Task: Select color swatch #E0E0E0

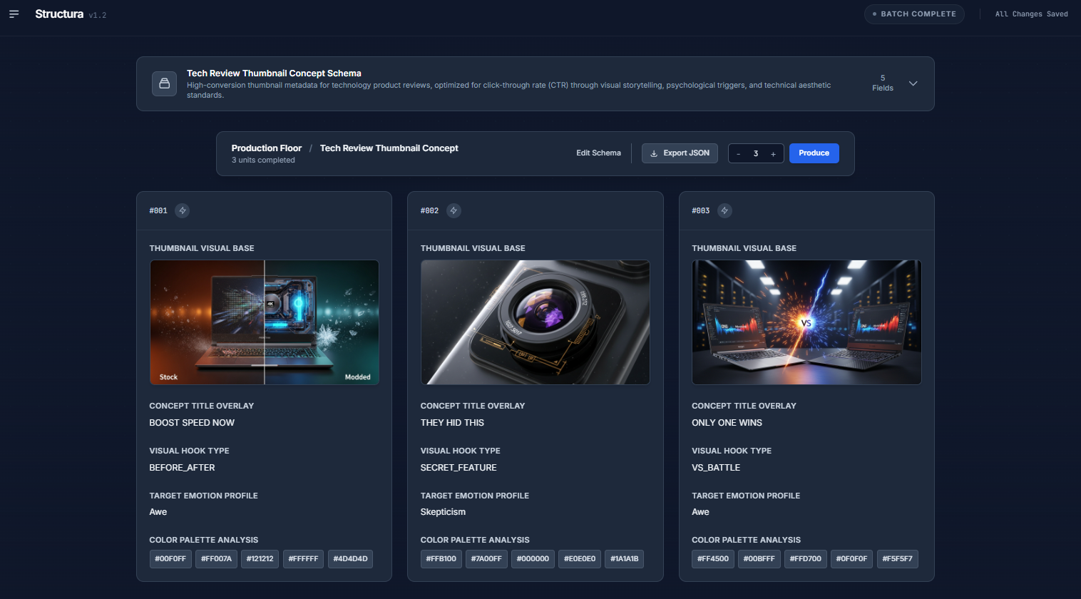Action: pos(580,559)
